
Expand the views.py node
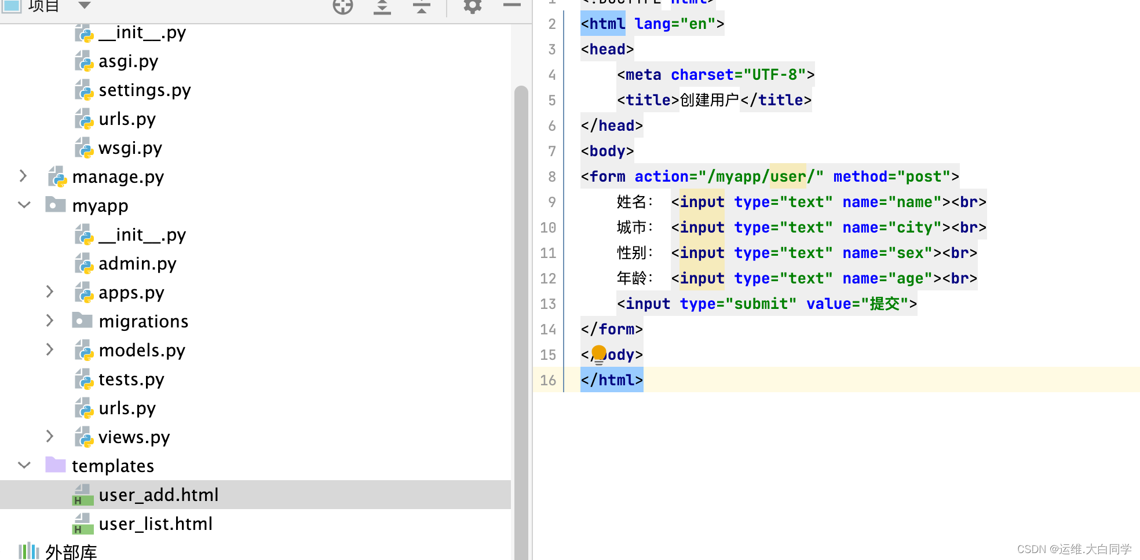click(50, 436)
